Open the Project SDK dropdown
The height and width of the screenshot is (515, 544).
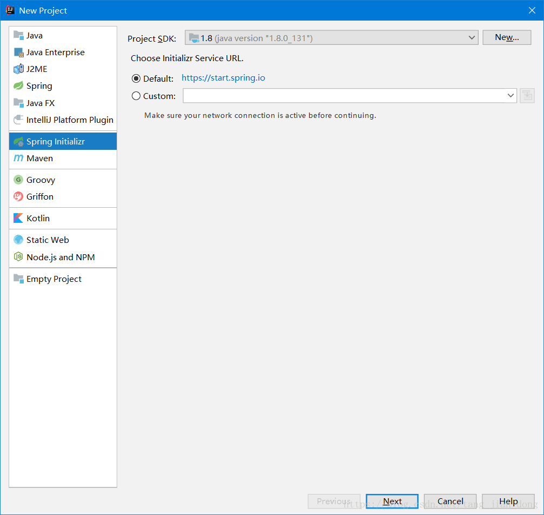click(331, 37)
